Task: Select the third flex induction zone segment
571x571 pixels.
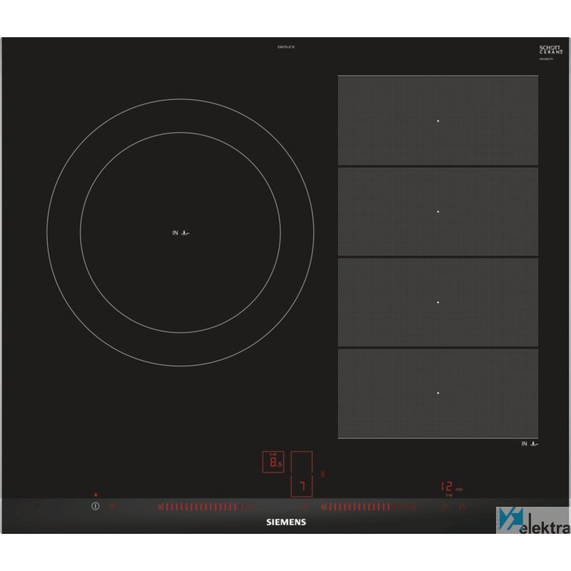Action: coord(438,302)
